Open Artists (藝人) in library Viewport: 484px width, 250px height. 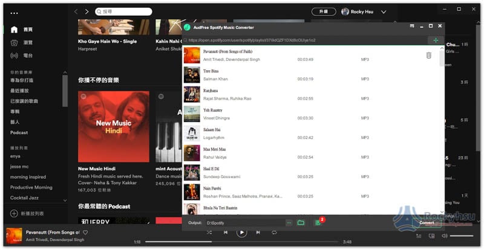15,122
